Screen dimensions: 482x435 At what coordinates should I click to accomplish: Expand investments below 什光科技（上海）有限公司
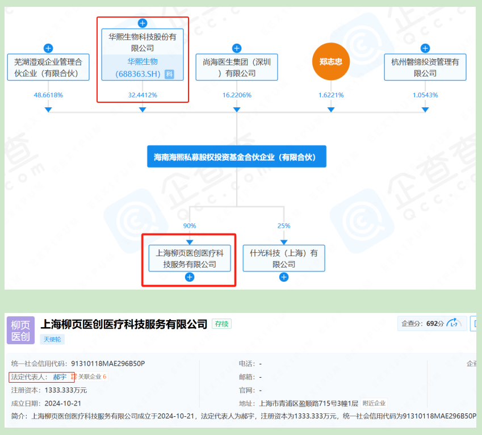(284, 277)
